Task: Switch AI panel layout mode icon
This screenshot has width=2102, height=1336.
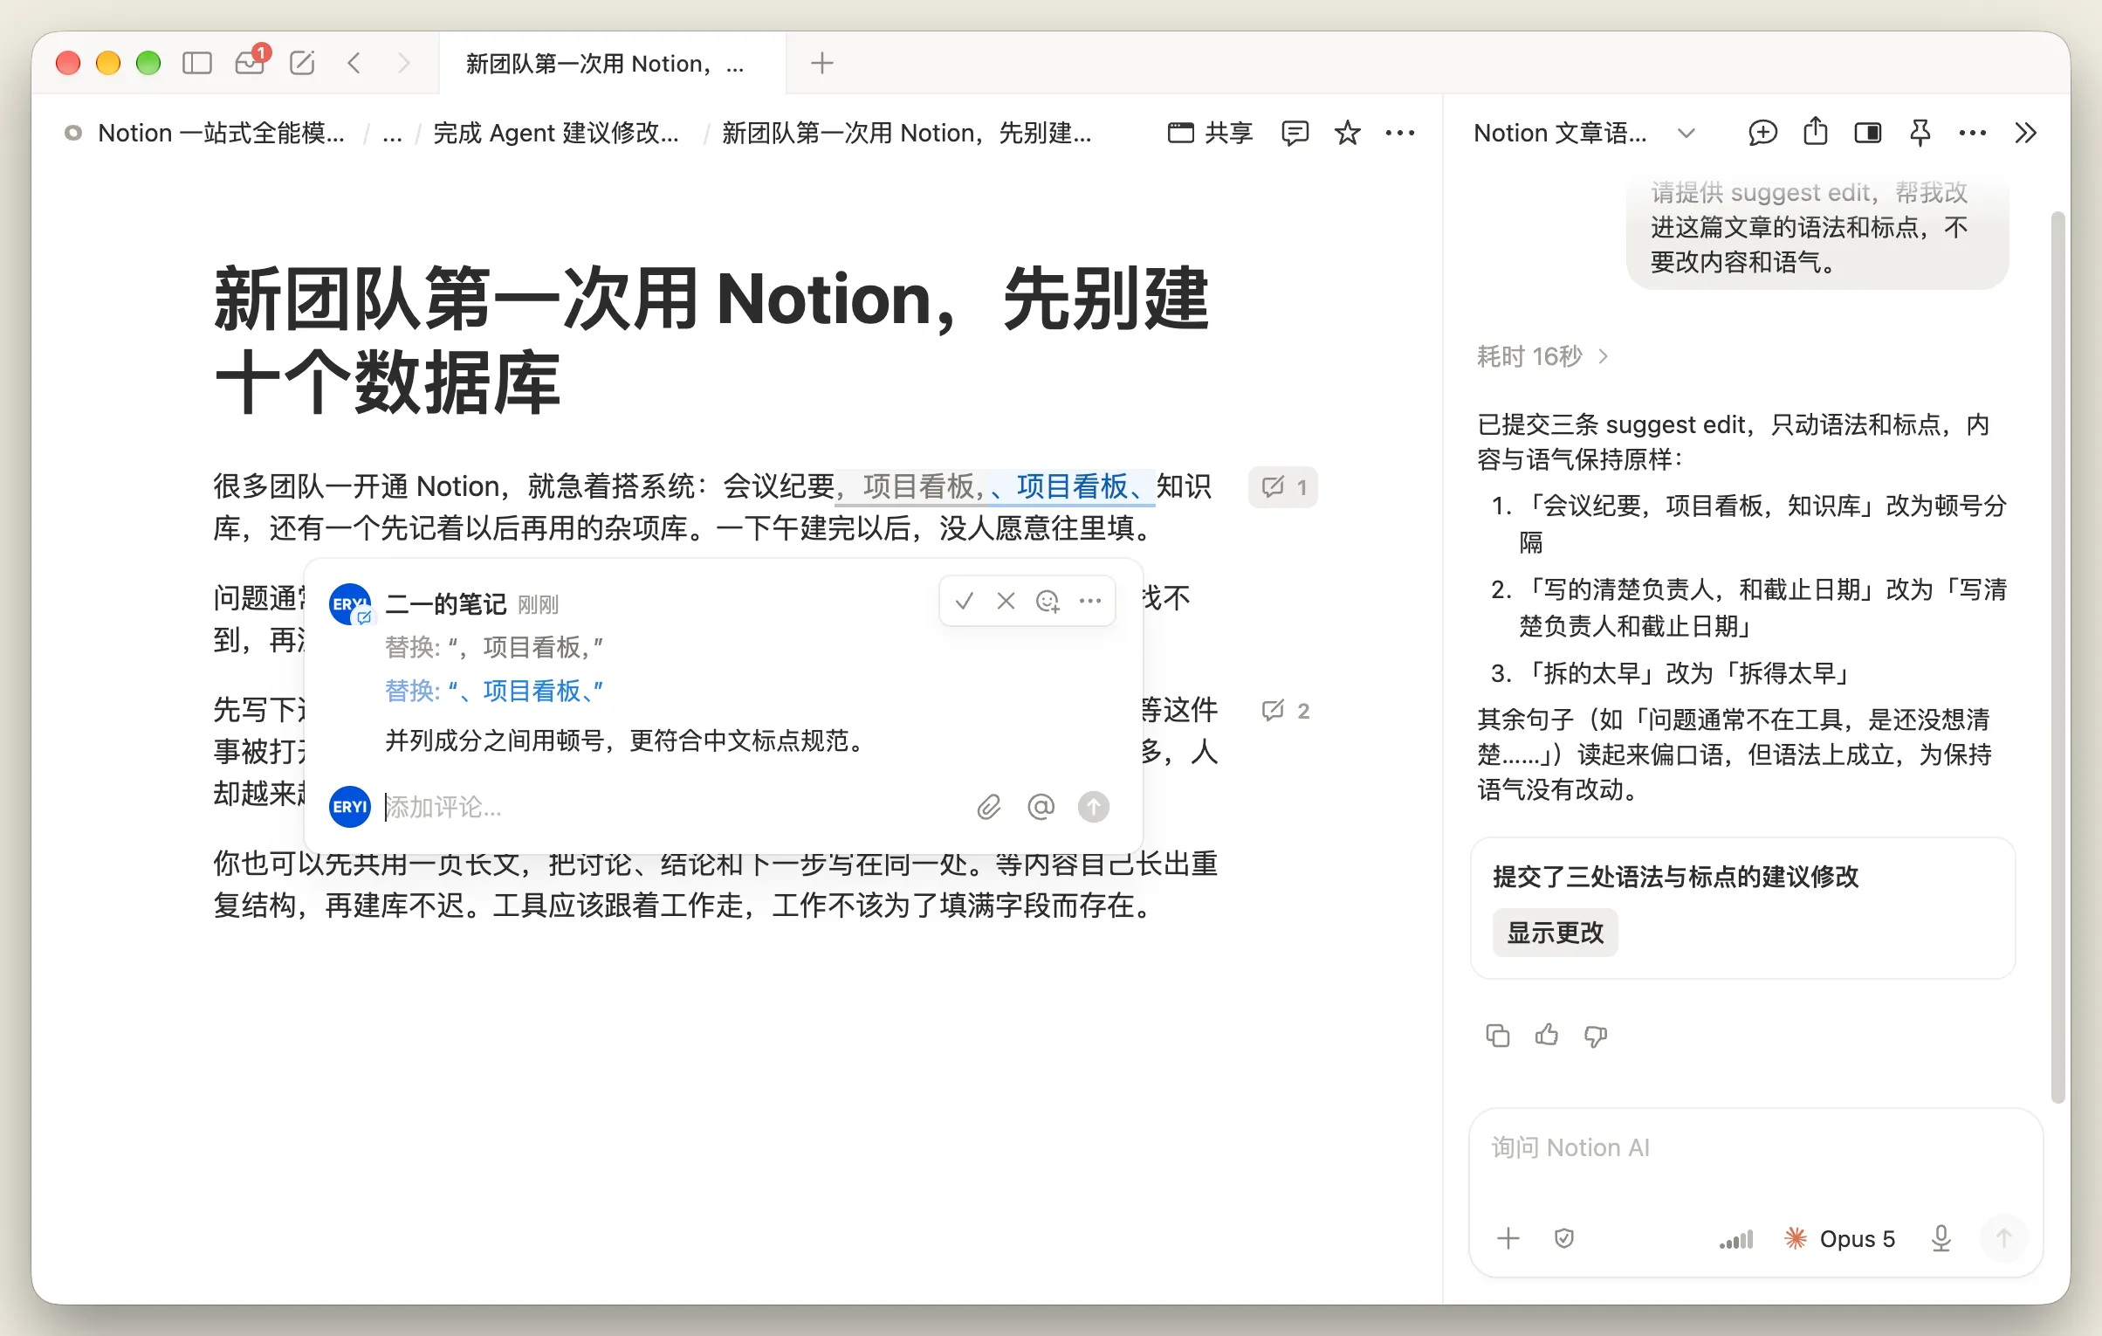Action: [x=1868, y=133]
